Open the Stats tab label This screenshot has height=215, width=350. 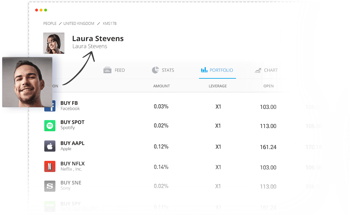click(x=168, y=70)
